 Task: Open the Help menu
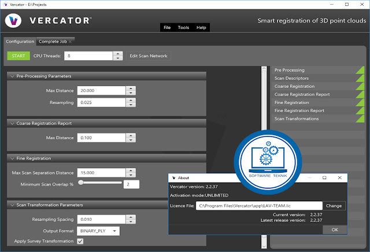click(x=201, y=27)
